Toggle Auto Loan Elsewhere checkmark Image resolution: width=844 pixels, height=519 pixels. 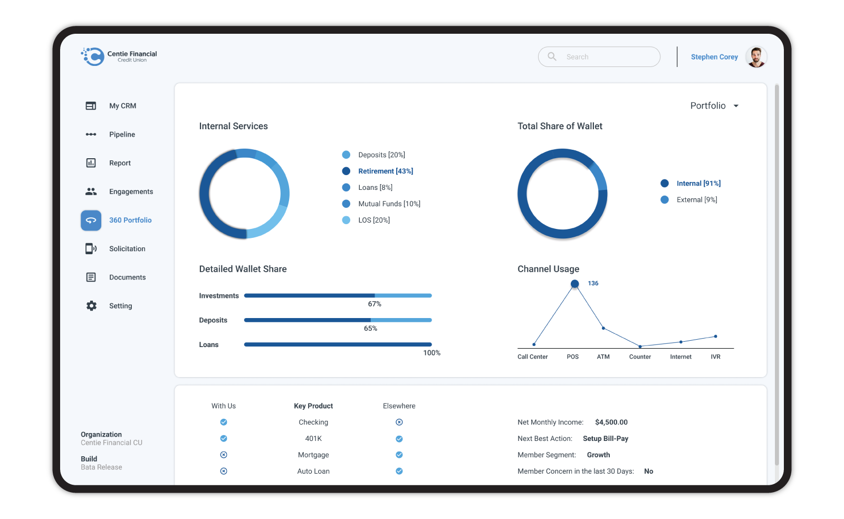pyautogui.click(x=399, y=471)
